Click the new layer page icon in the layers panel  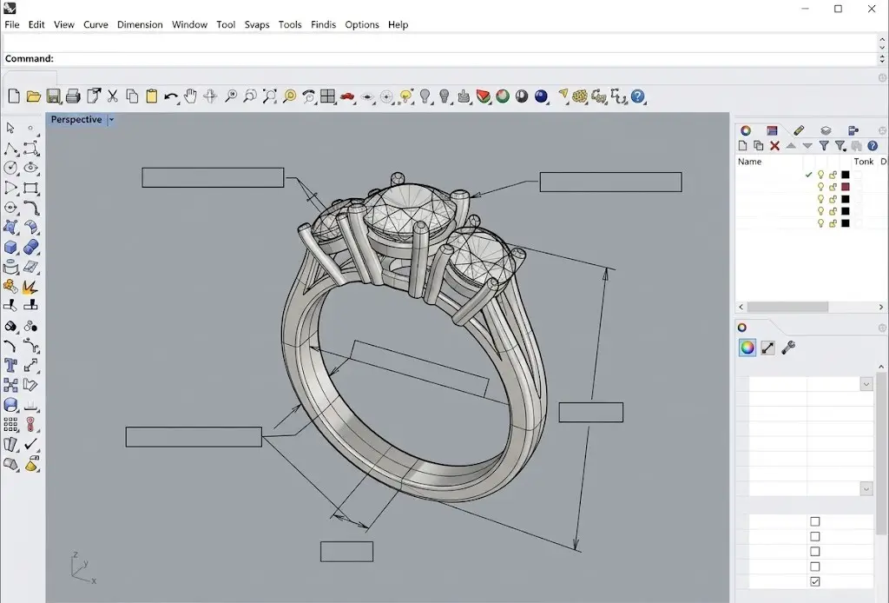pyautogui.click(x=742, y=146)
